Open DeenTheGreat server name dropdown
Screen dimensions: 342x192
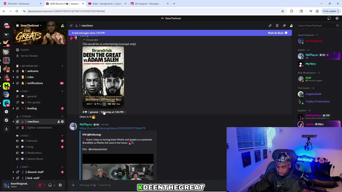point(31,26)
